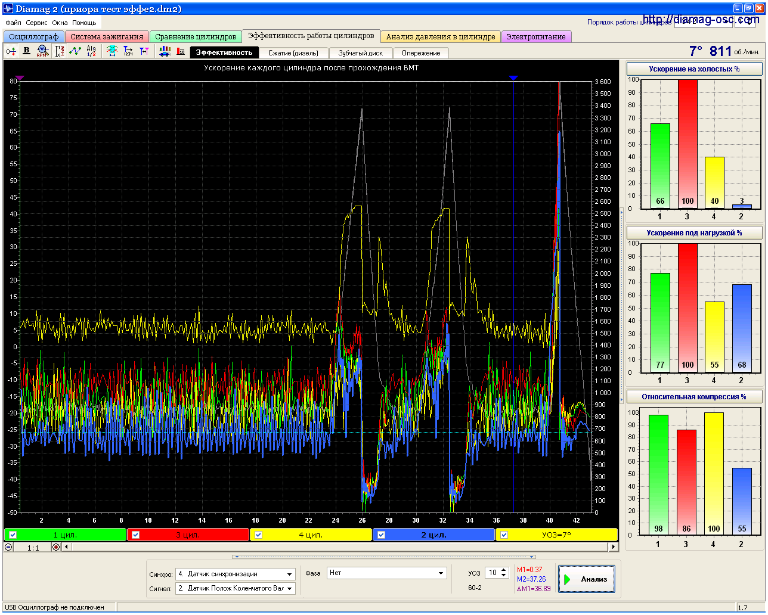The height and width of the screenshot is (615, 768).
Task: Click the ΔM1=36.89 purple readout
Action: point(534,589)
